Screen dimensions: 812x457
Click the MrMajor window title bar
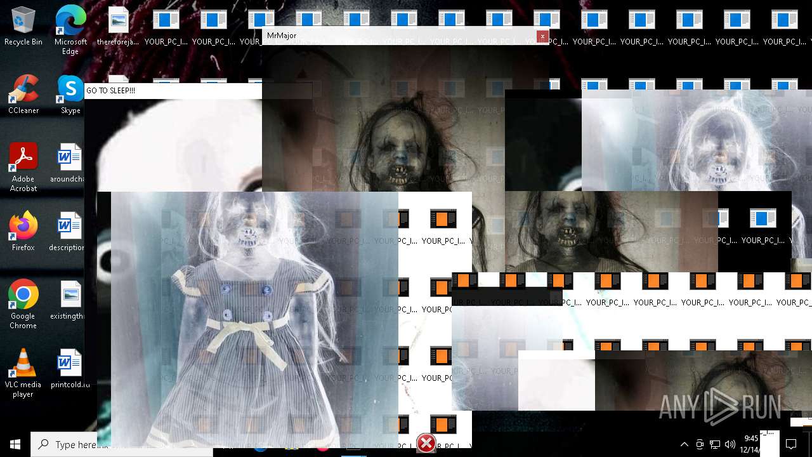[405, 36]
